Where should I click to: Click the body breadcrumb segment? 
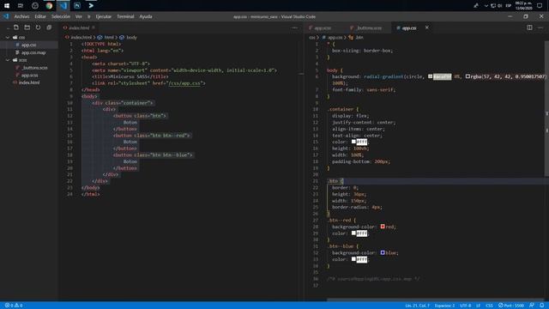pyautogui.click(x=131, y=38)
